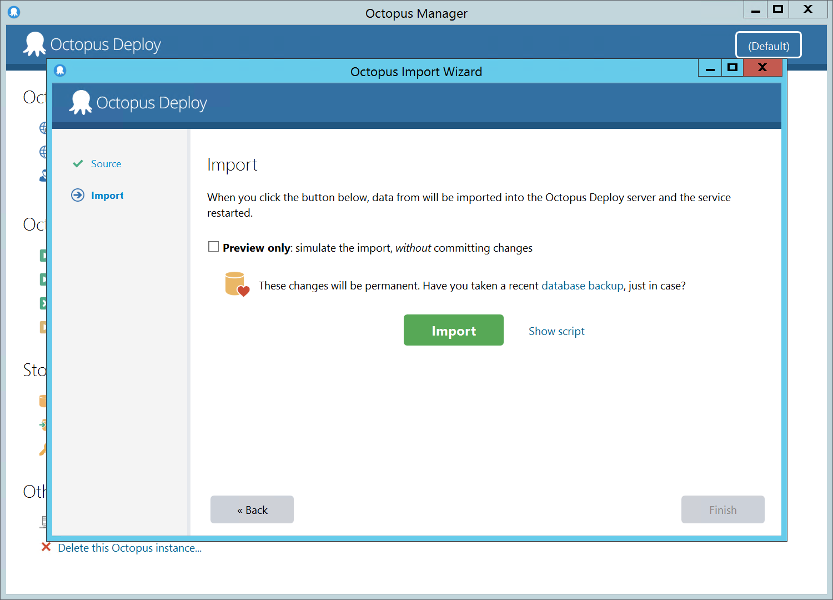Click the Octopus Manager title bar icon
This screenshot has width=833, height=600.
tap(14, 12)
